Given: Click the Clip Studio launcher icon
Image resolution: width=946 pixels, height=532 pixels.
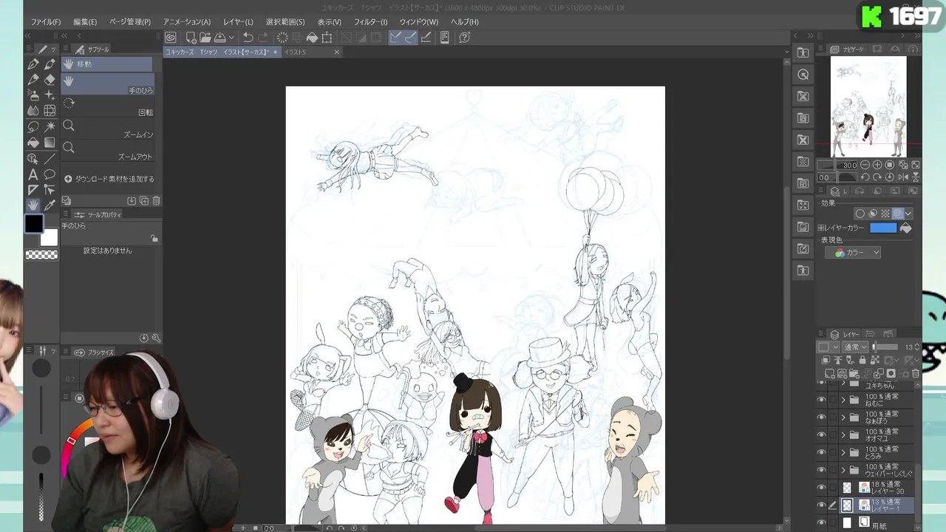Looking at the screenshot, I should [171, 37].
